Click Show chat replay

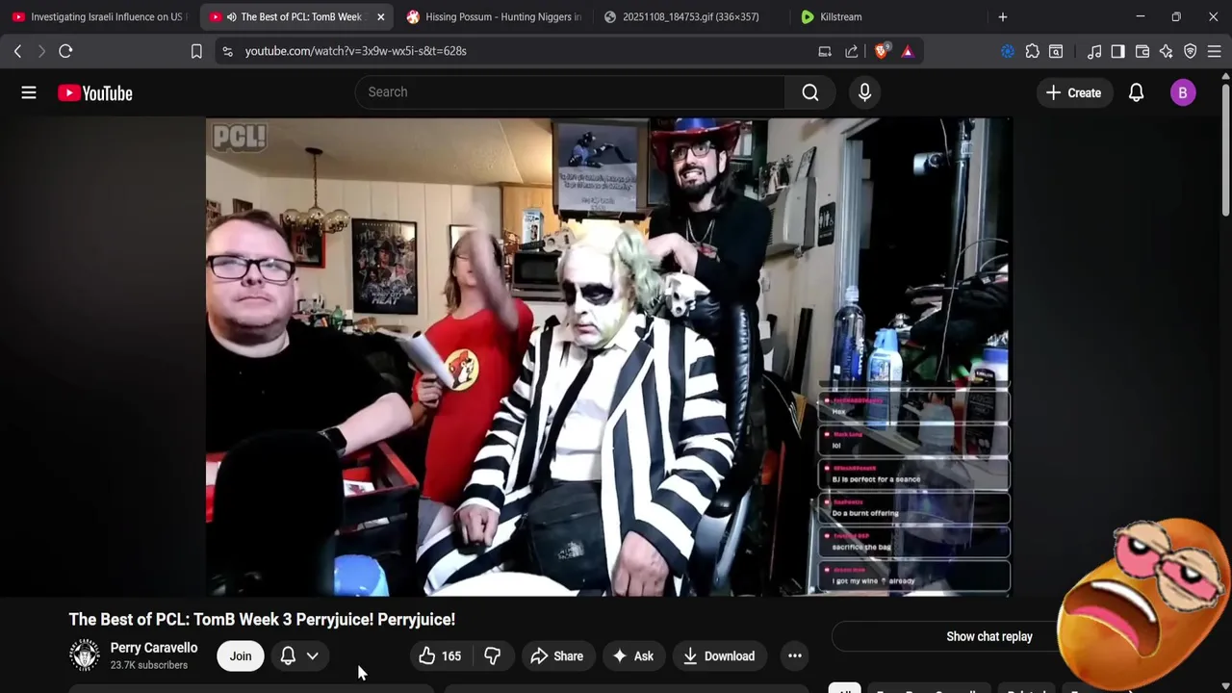click(988, 636)
